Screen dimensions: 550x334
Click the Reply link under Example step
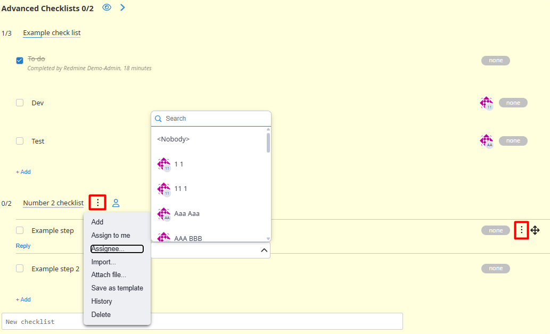click(23, 246)
